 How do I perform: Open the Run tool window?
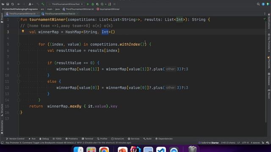pos(32,139)
